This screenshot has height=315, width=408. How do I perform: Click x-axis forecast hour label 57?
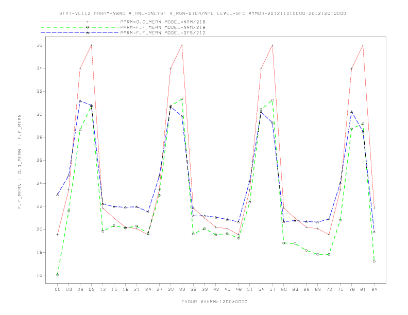(273, 289)
